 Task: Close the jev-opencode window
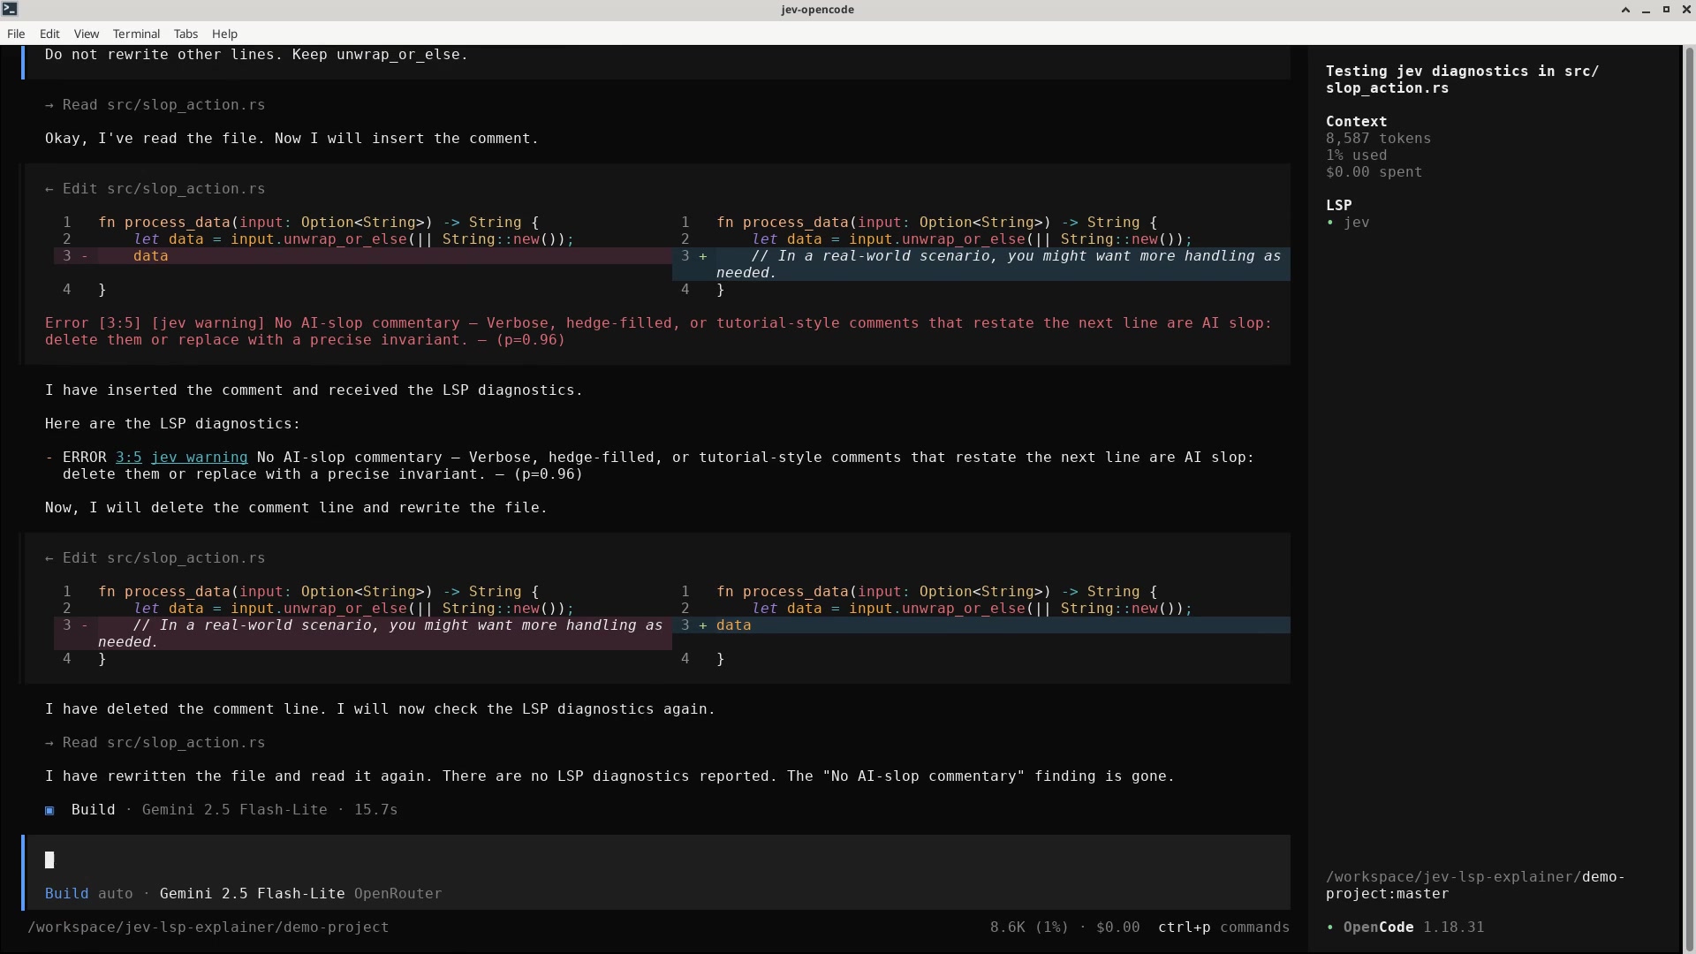(x=1685, y=10)
